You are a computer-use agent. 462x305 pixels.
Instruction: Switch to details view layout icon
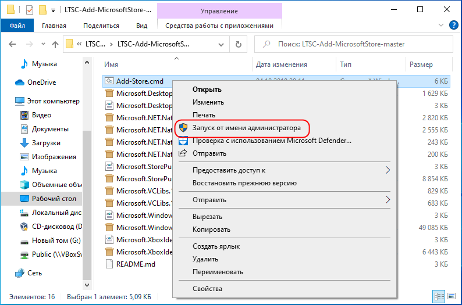click(439, 296)
